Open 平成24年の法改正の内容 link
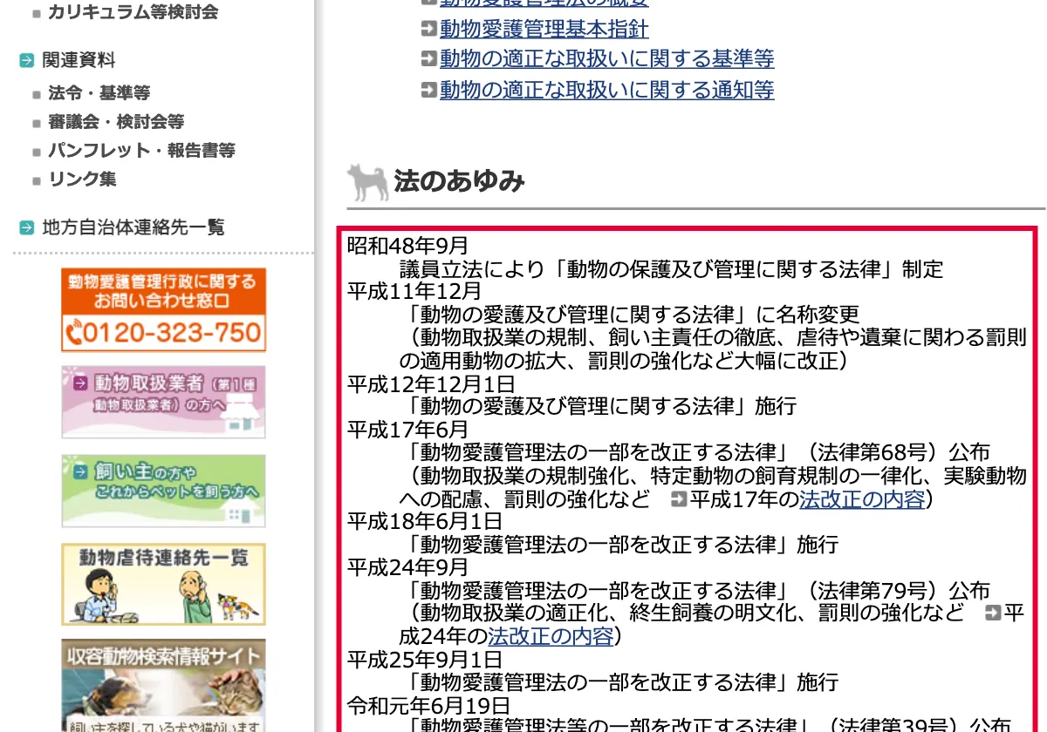This screenshot has width=1047, height=732. point(551,636)
